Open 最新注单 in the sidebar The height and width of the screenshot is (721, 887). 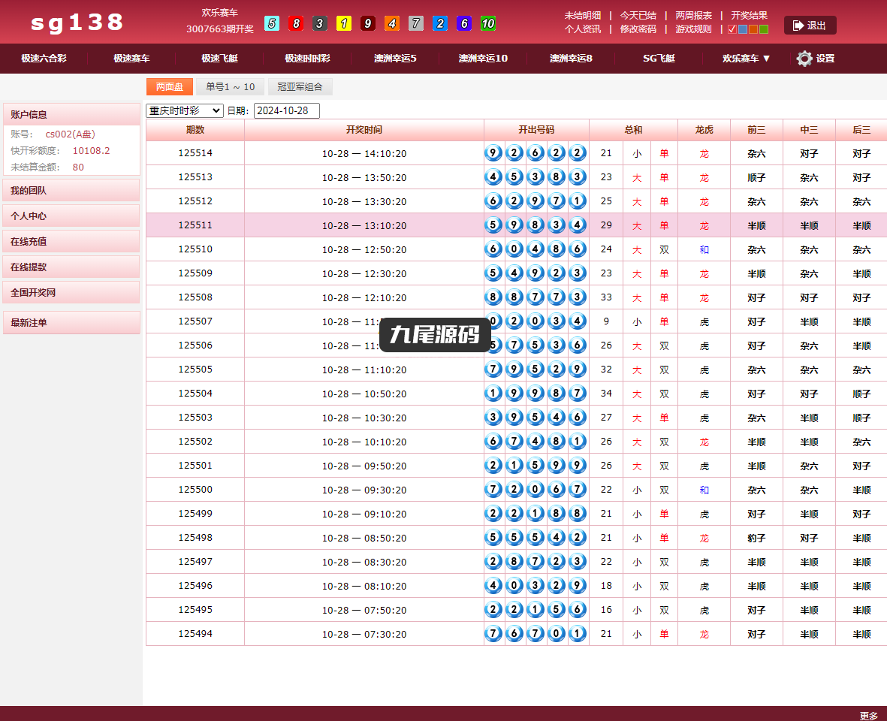coord(71,322)
